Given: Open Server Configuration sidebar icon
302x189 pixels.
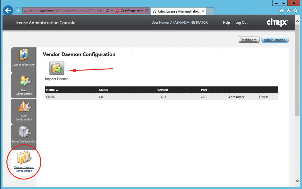Looking at the screenshot, I should click(25, 132).
